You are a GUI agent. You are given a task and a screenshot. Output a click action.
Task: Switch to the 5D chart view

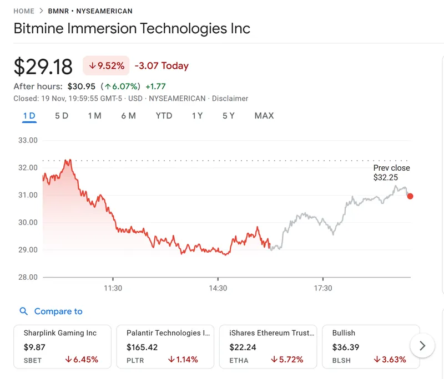62,116
